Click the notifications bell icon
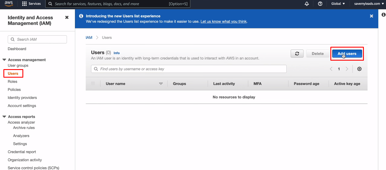The image size is (386, 170). coord(307,4)
